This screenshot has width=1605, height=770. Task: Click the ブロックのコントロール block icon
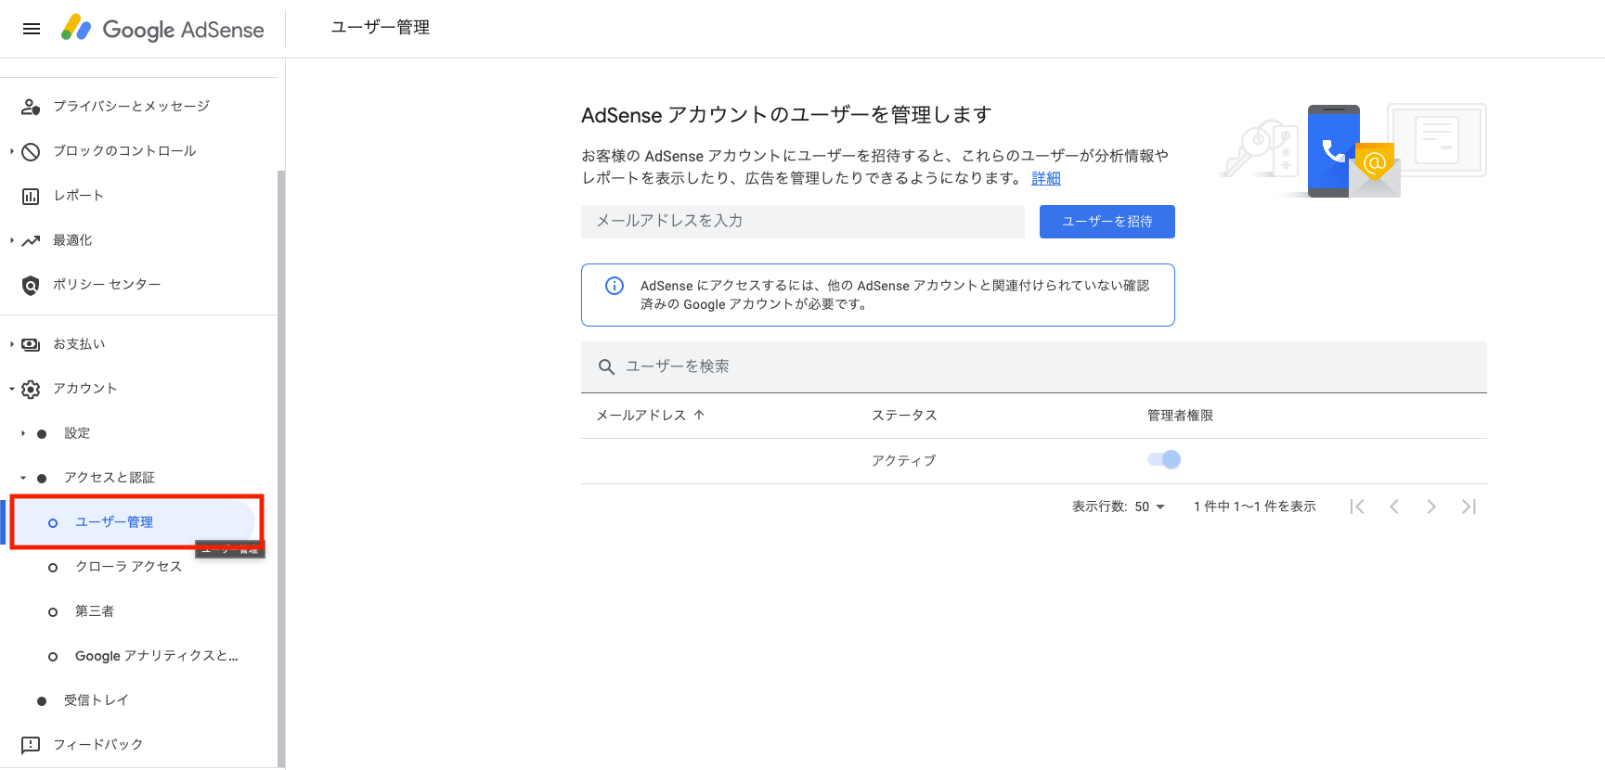[31, 151]
